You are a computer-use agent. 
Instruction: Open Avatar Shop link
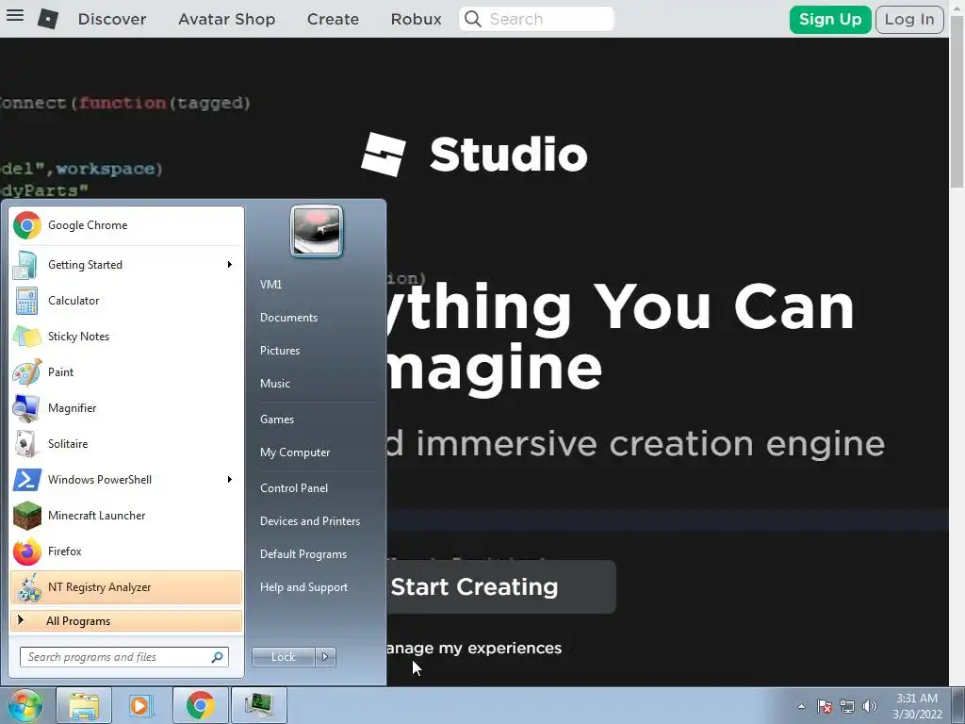point(226,19)
